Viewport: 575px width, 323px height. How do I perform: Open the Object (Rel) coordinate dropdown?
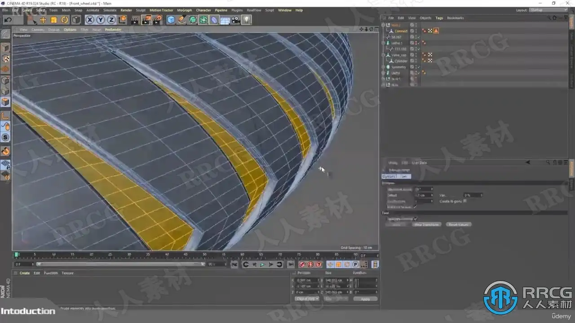(x=307, y=299)
